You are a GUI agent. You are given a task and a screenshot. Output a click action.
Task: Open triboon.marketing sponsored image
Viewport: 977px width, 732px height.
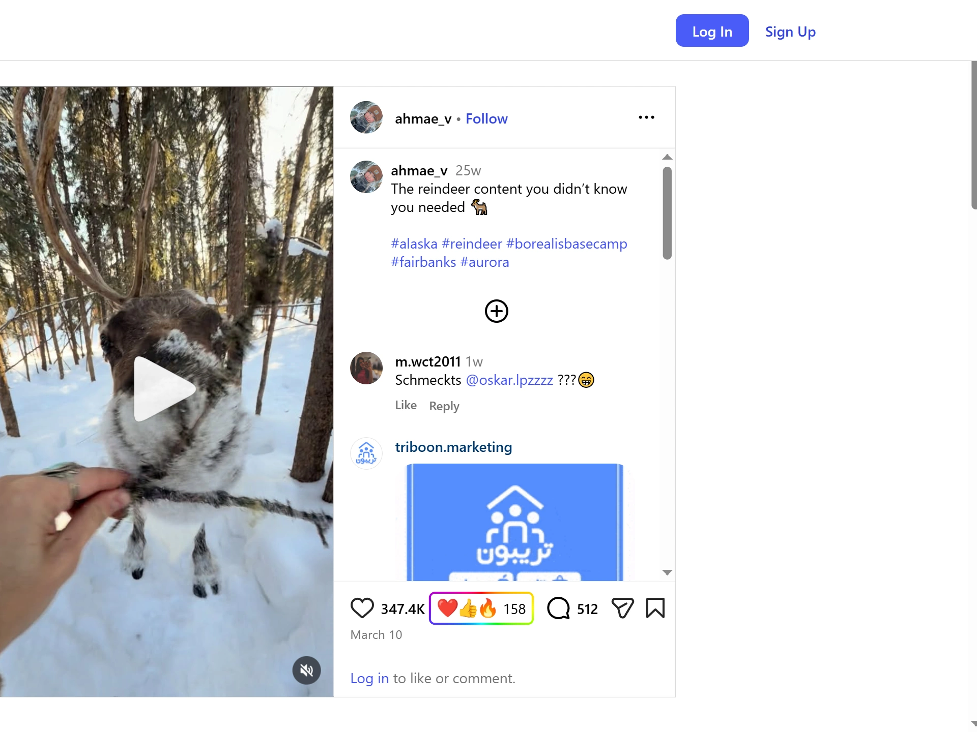click(515, 522)
